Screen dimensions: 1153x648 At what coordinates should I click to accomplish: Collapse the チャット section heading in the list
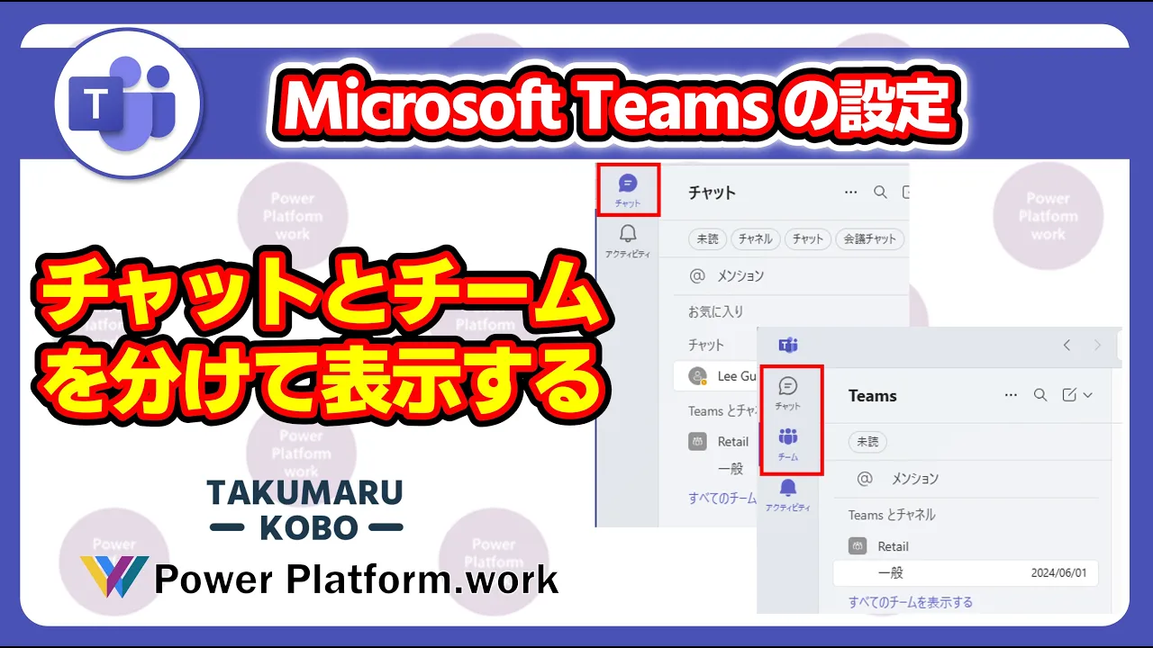pyautogui.click(x=706, y=344)
